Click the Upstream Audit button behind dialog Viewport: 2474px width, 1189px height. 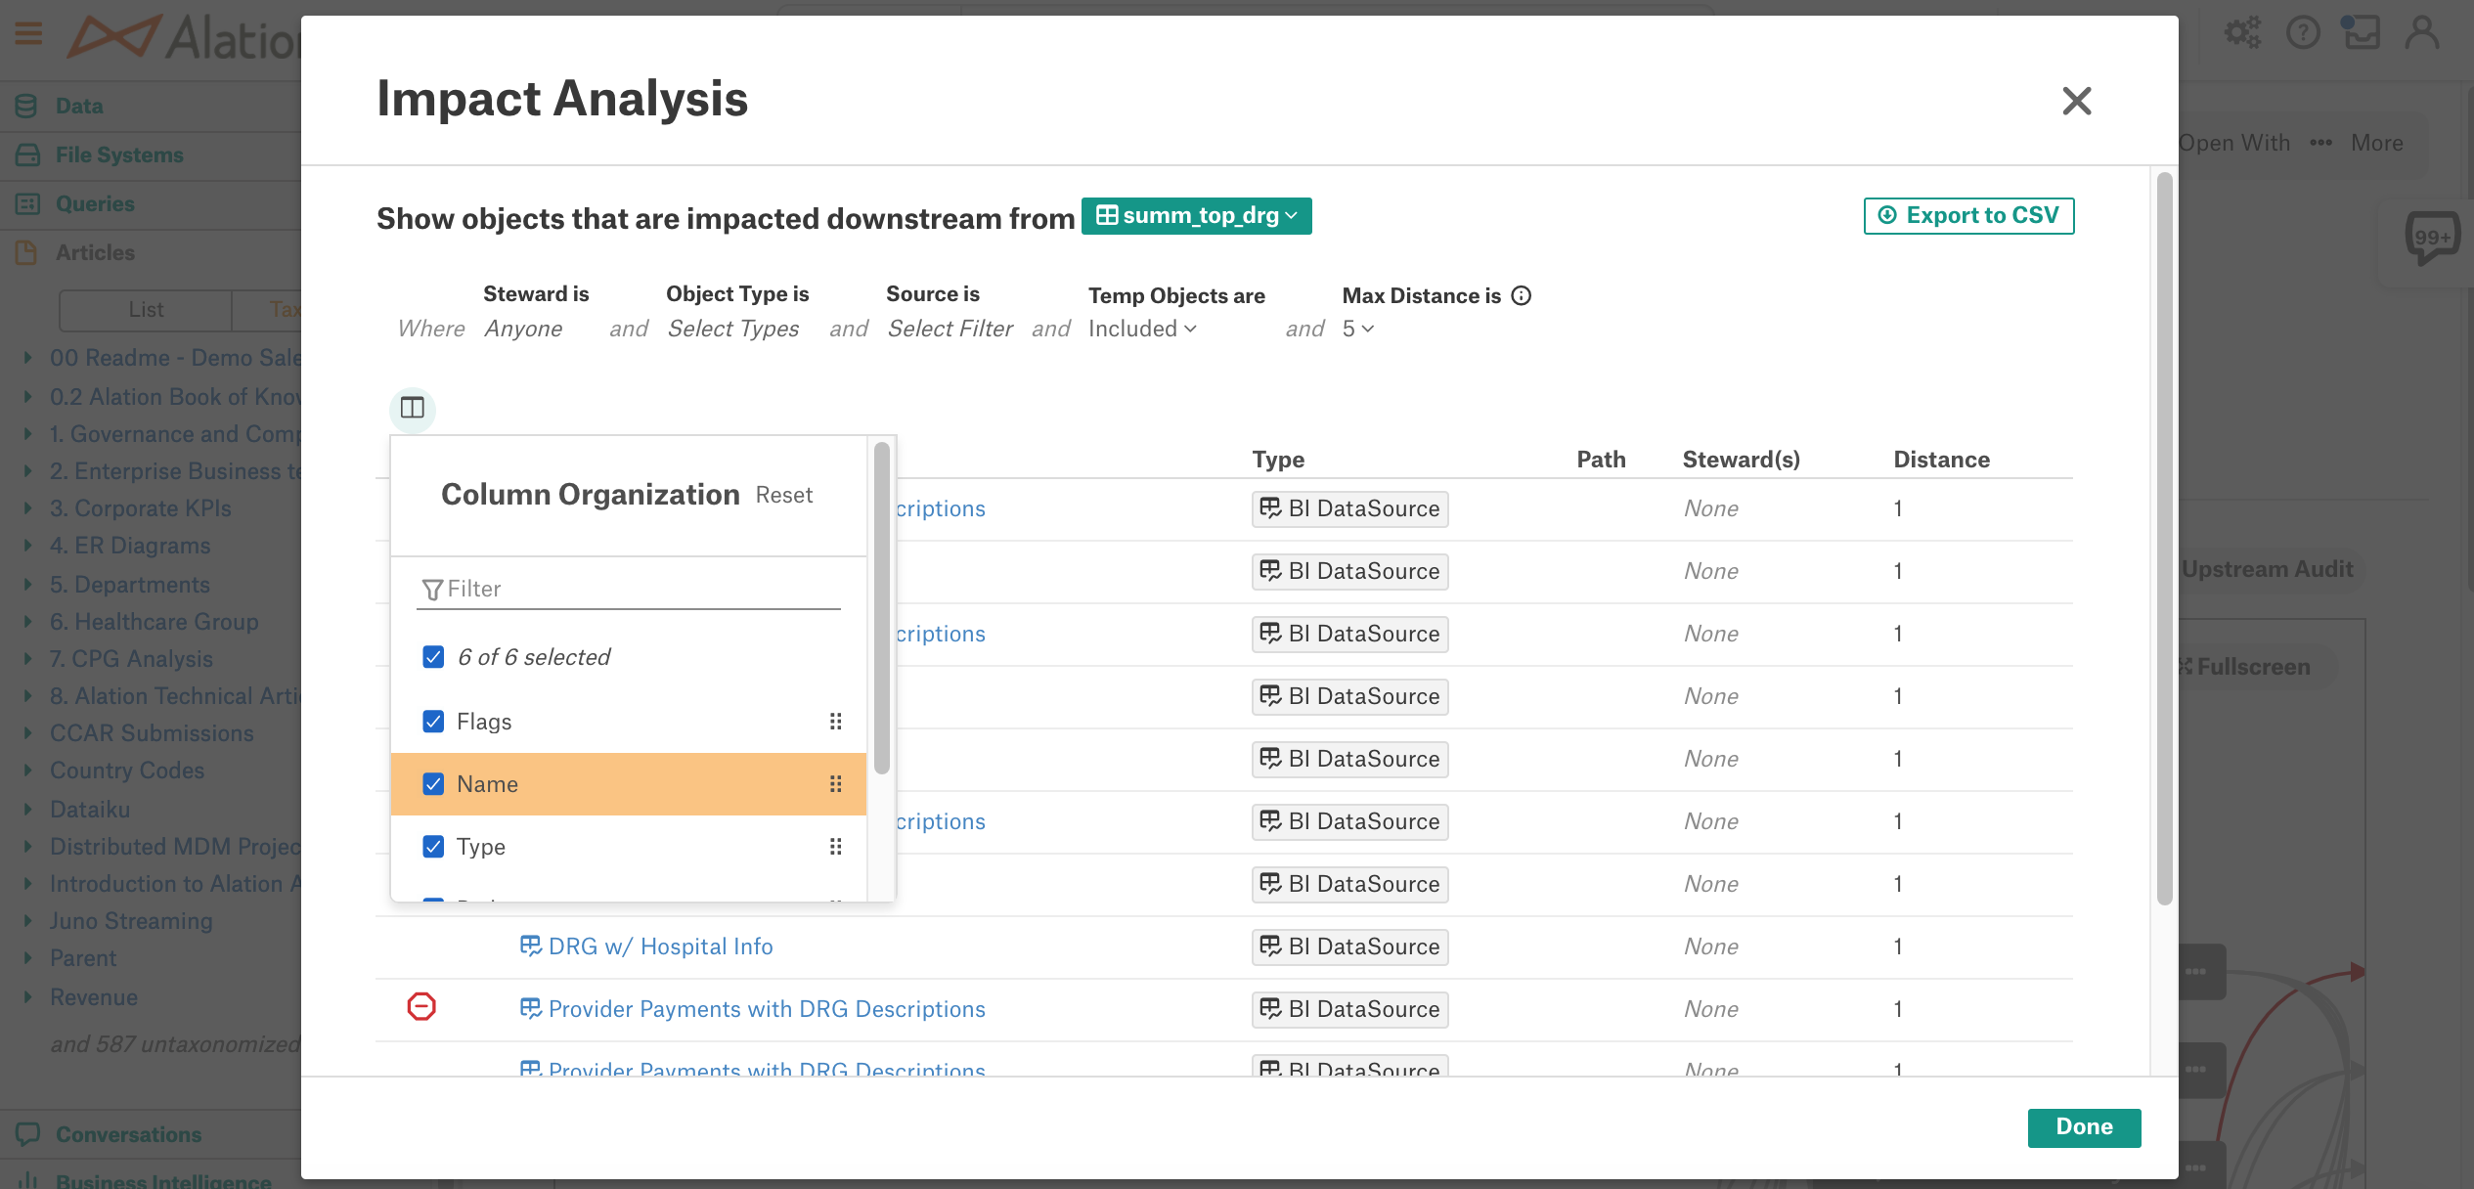2267,569
